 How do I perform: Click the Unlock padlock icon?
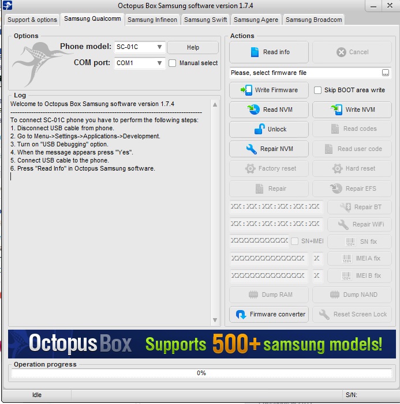pos(260,129)
